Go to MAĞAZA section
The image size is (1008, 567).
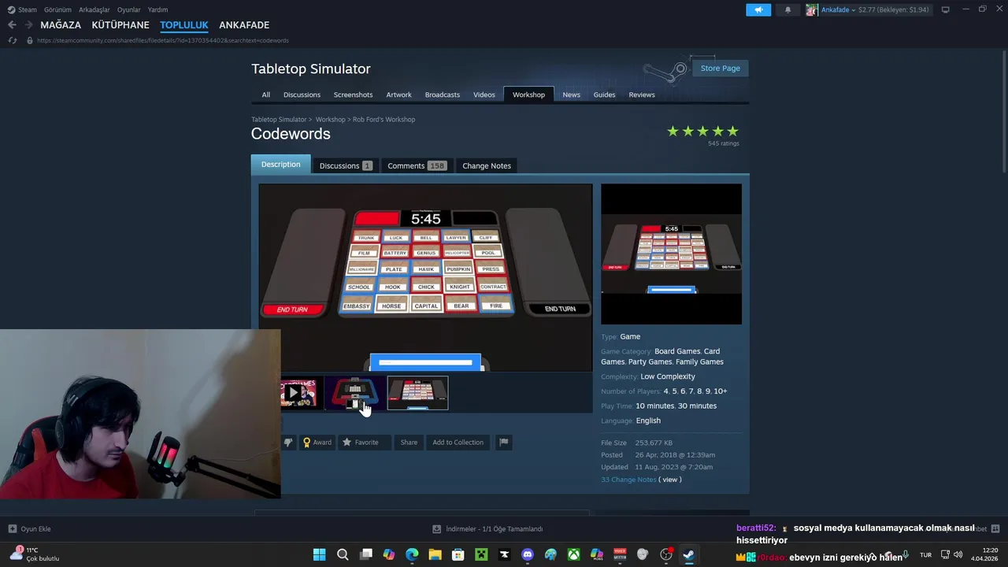pyautogui.click(x=61, y=25)
